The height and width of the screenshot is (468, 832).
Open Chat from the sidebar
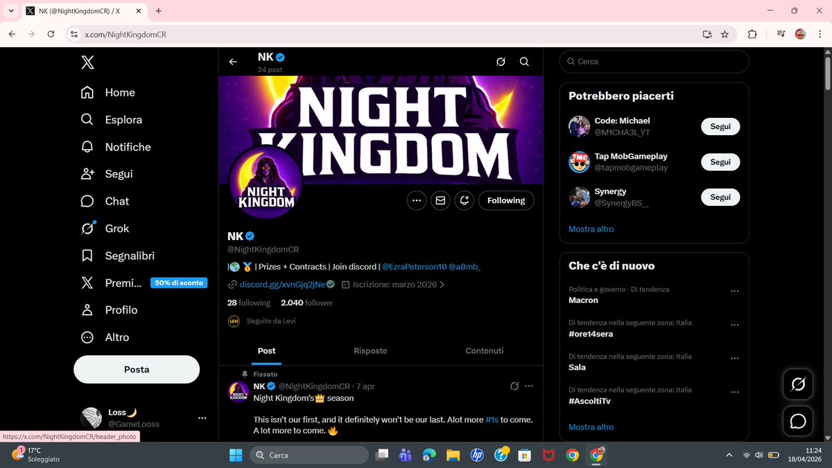pos(105,201)
